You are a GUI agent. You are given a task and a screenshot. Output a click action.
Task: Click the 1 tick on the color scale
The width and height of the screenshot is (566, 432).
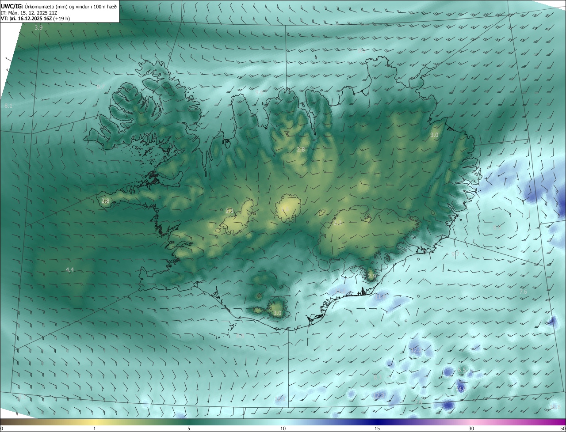point(95,428)
